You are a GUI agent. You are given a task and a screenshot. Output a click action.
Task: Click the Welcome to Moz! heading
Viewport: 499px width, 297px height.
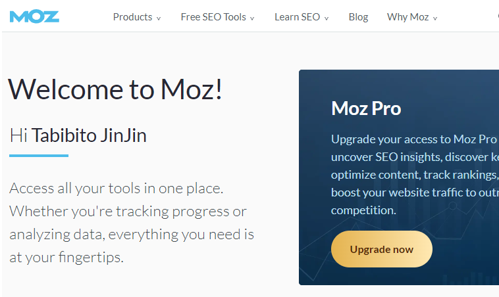click(x=115, y=89)
